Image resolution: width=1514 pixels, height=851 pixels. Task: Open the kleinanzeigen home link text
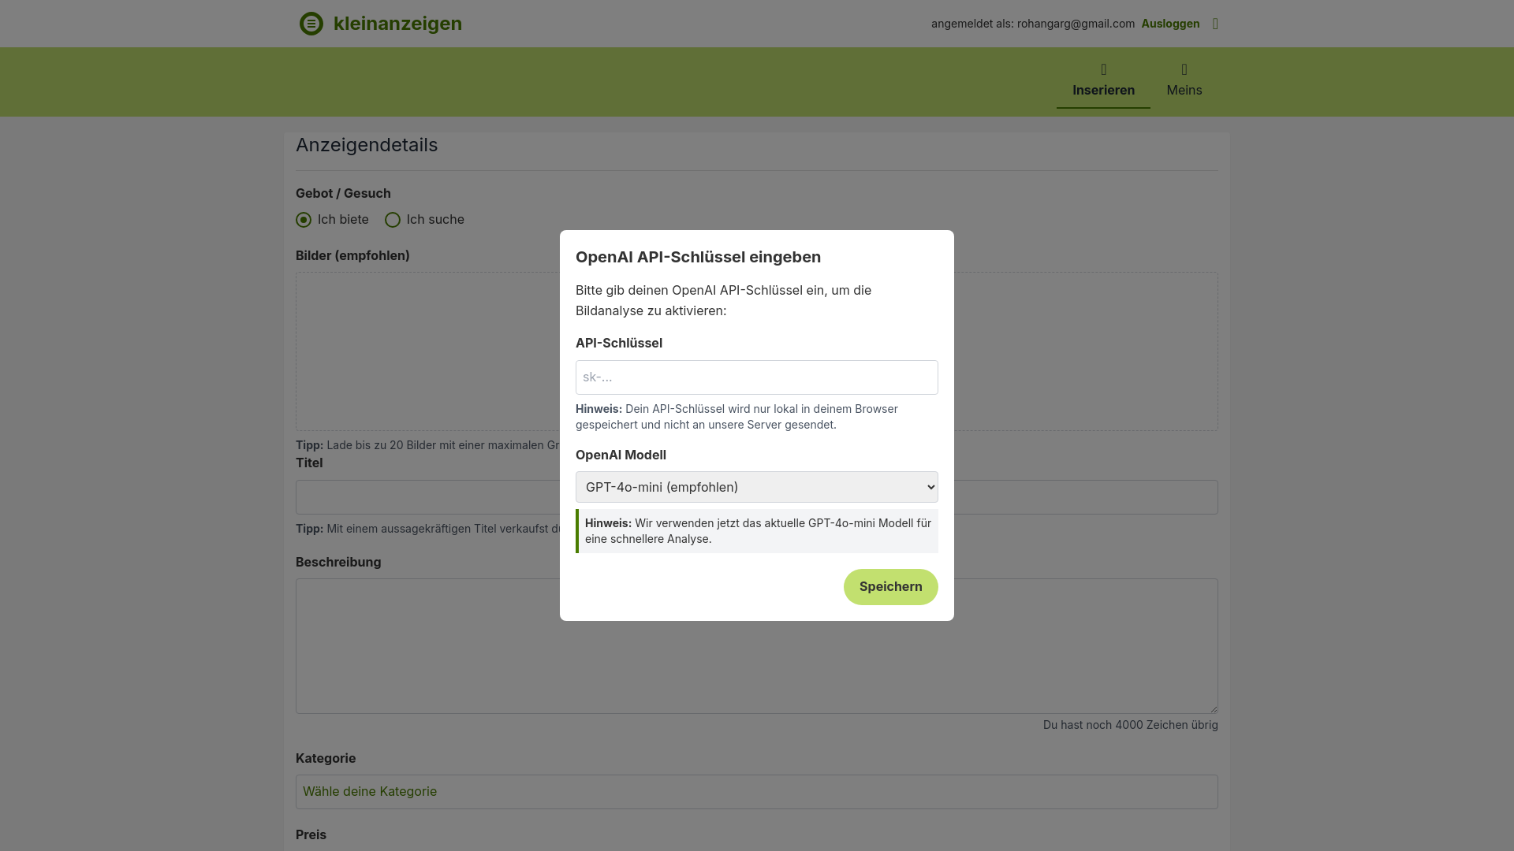[x=397, y=24]
